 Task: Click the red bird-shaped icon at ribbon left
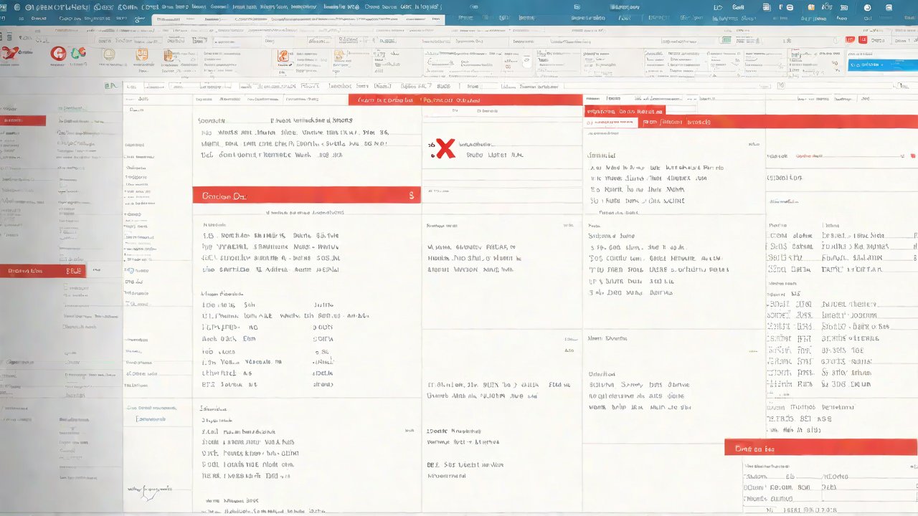[x=9, y=52]
